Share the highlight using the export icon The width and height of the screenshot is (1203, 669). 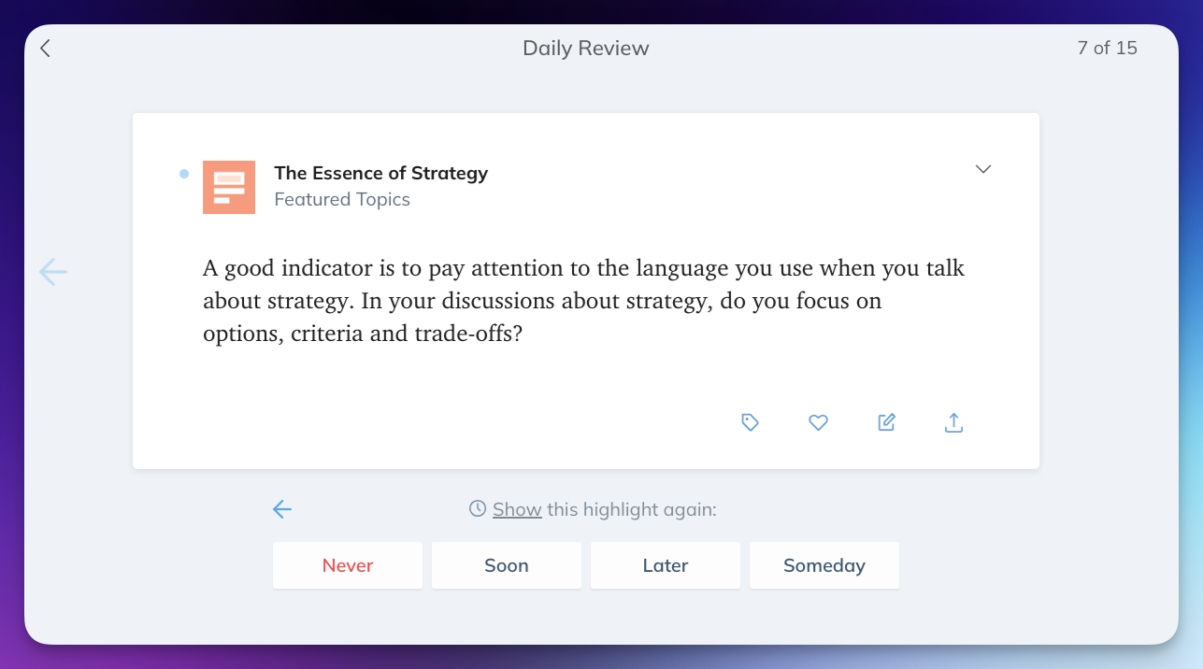tap(953, 422)
